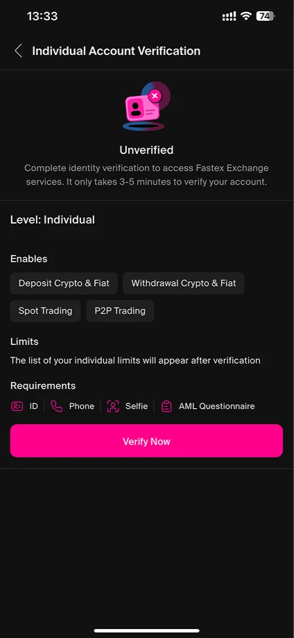The image size is (294, 638).
Task: Tap the Level: Individual heading
Action: [53, 219]
